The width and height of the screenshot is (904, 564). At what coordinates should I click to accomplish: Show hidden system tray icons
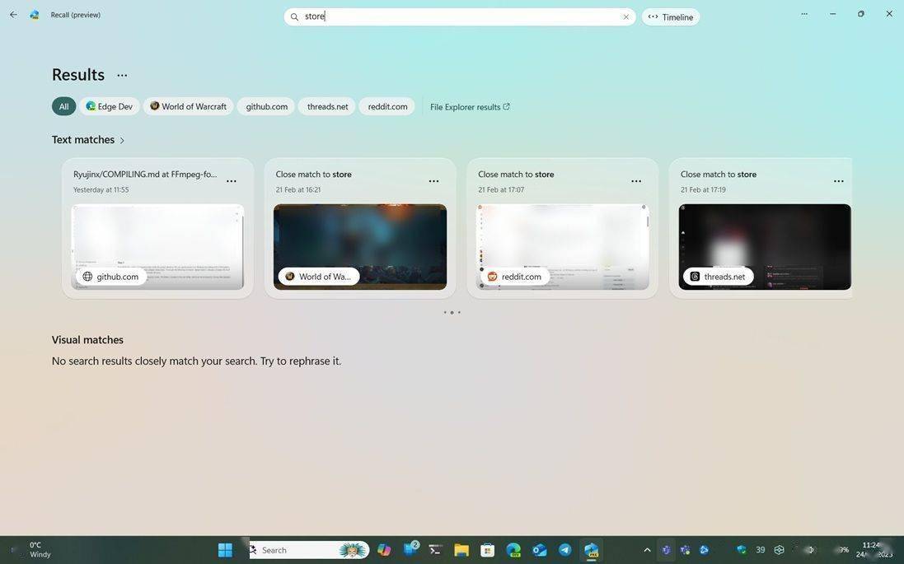[x=647, y=550]
